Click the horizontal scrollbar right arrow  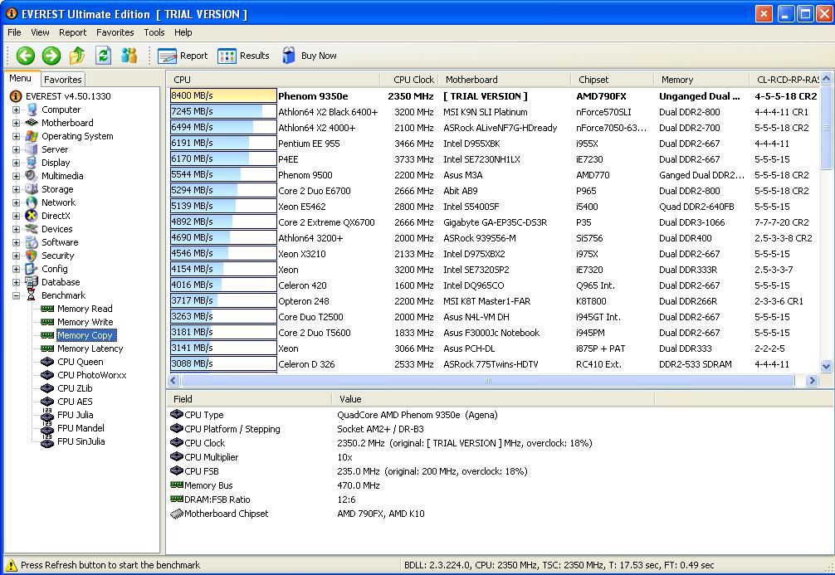(x=812, y=381)
